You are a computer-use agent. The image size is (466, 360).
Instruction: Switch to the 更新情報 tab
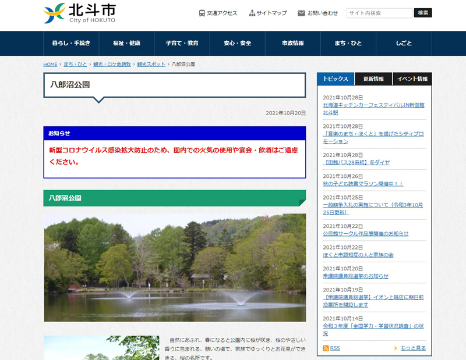373,79
